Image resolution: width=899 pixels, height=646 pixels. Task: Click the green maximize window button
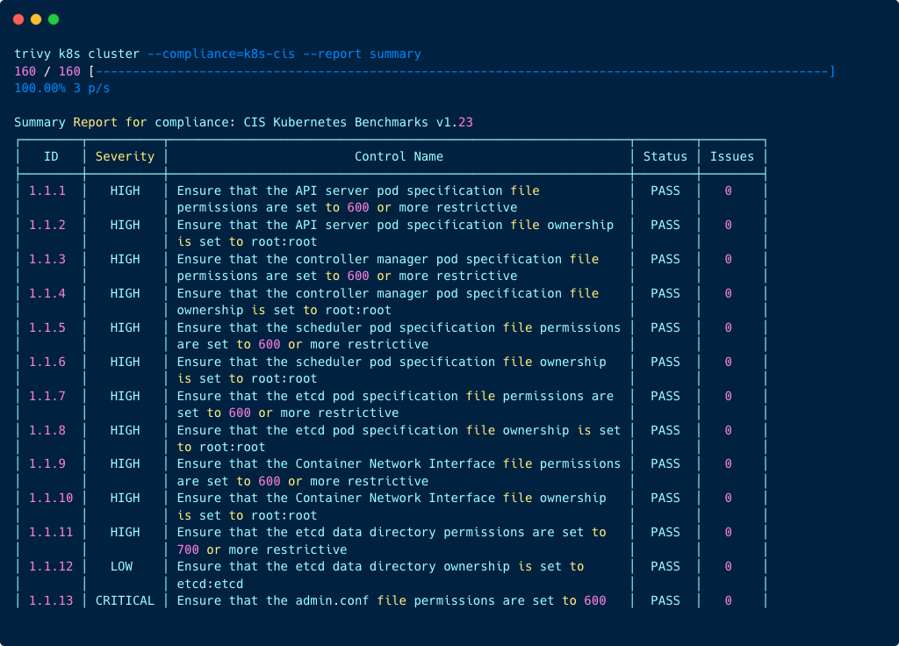[x=54, y=19]
